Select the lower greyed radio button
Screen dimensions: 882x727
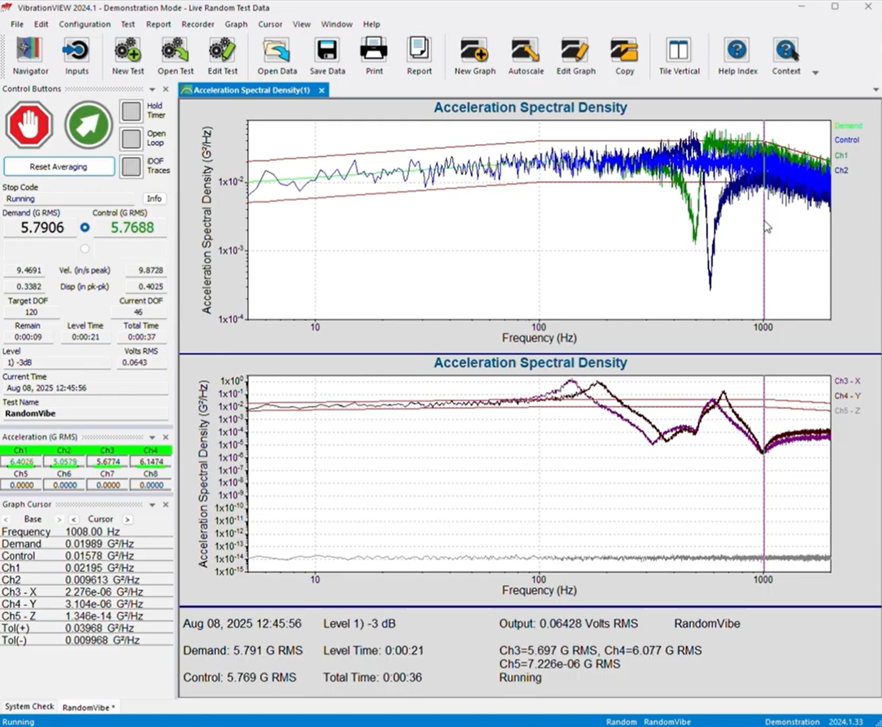85,249
